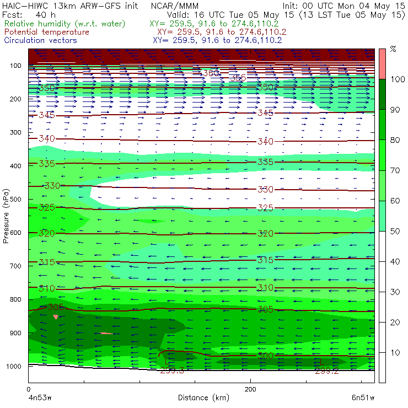Select the darkest green 90–100% colorbar segment
The height and width of the screenshot is (408, 408).
point(382,94)
